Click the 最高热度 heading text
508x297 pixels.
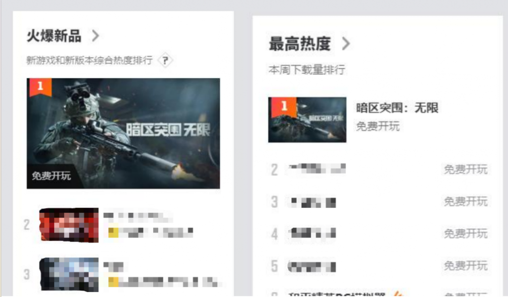pyautogui.click(x=300, y=44)
